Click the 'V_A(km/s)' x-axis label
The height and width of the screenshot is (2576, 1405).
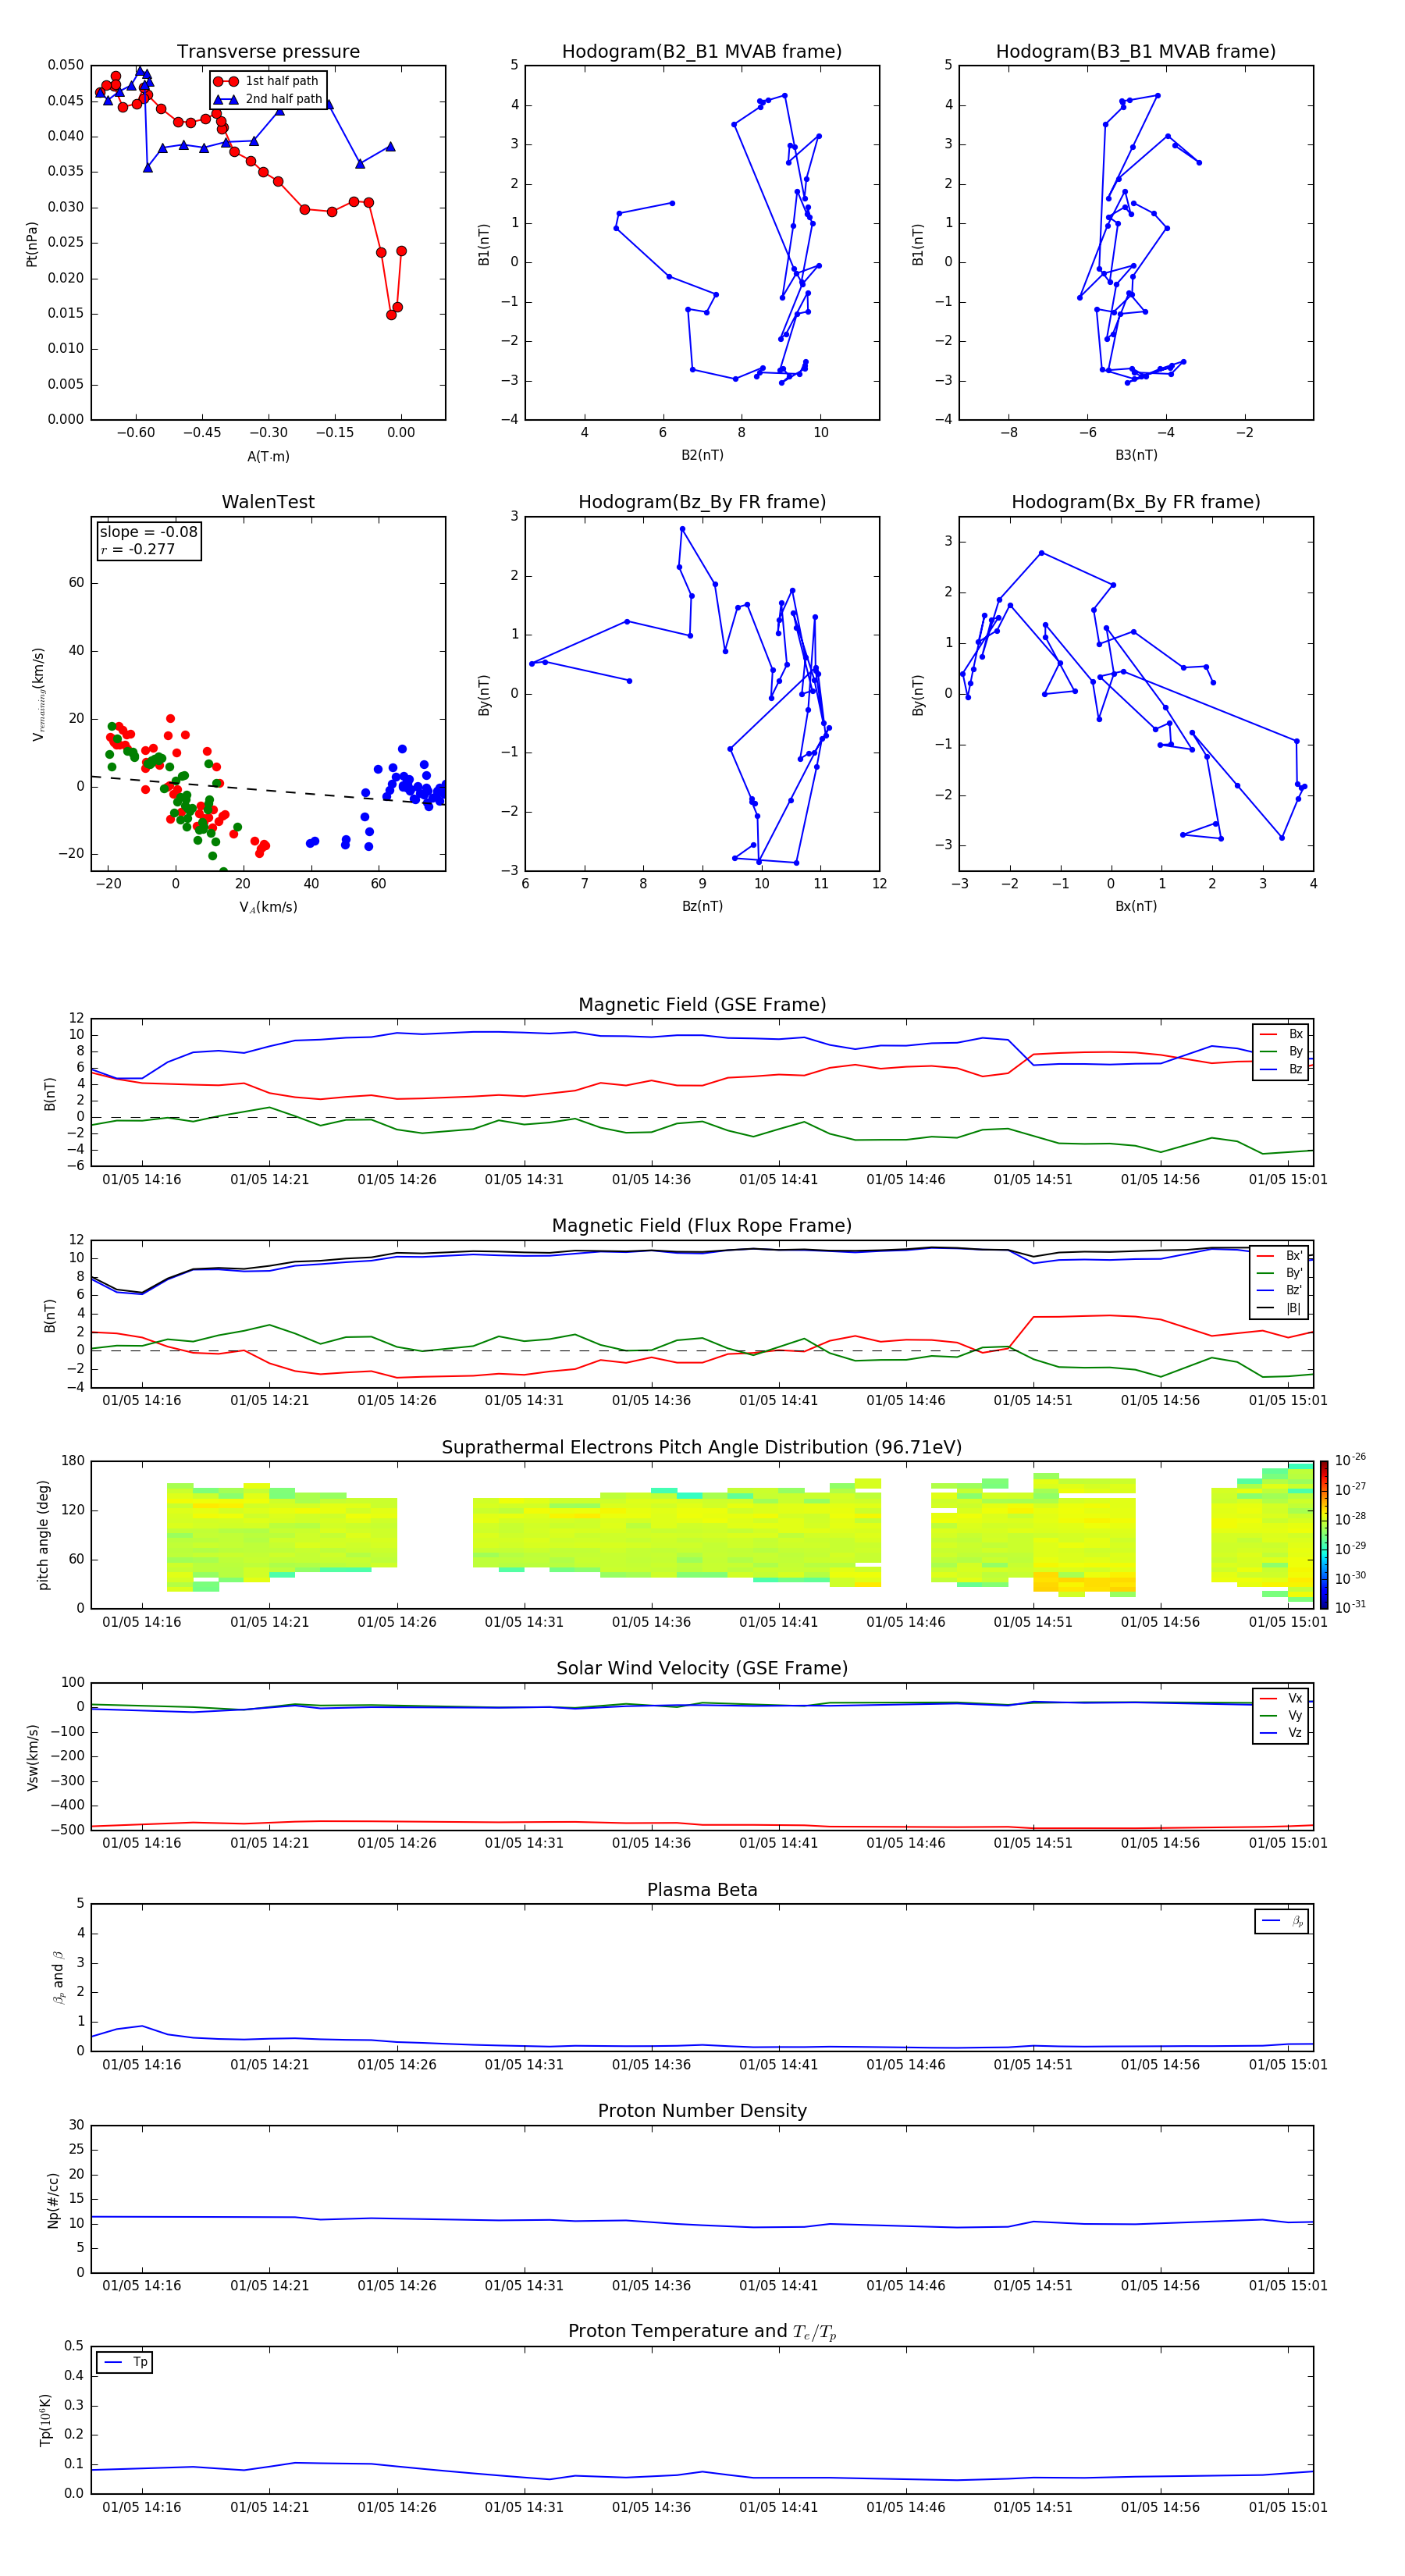268,907
